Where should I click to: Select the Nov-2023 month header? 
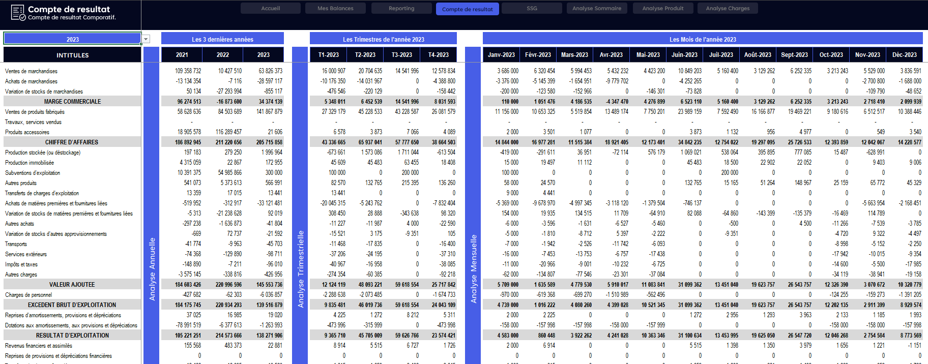point(867,54)
